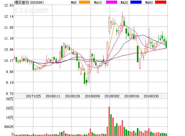Click the 20180316 date label
This screenshot has height=136, width=185.
pos(132,96)
